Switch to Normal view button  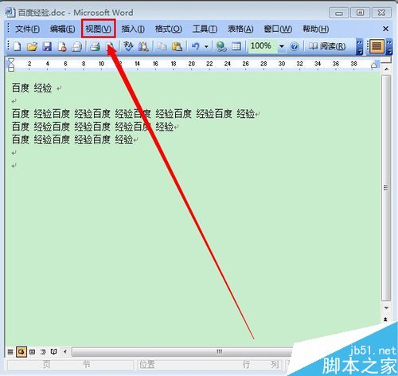pos(10,352)
